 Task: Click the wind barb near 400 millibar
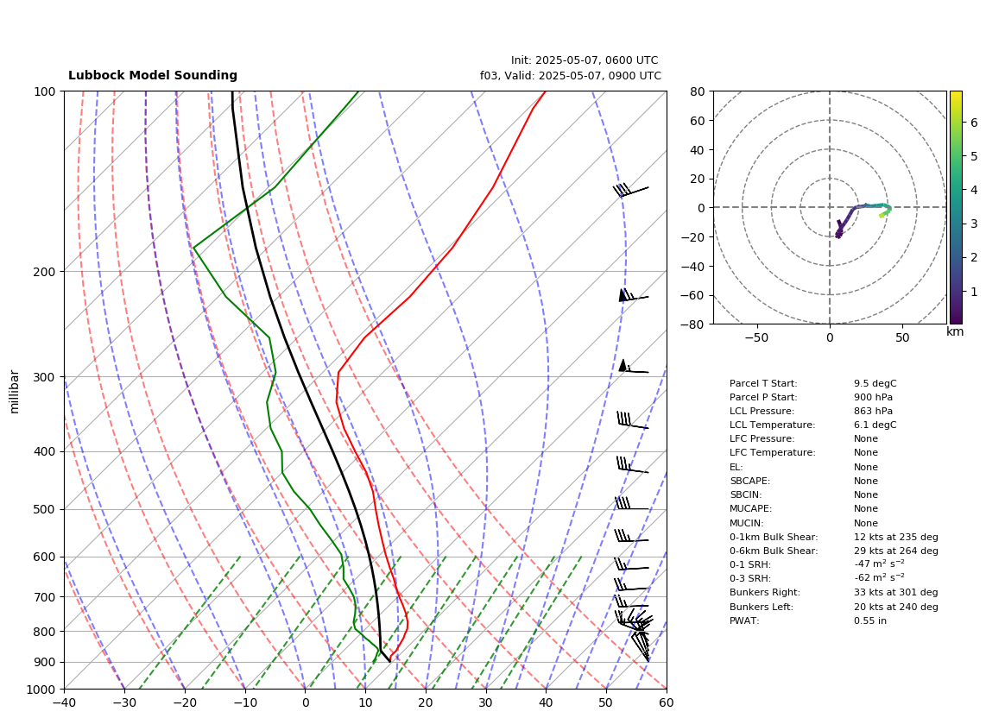[x=632, y=465]
